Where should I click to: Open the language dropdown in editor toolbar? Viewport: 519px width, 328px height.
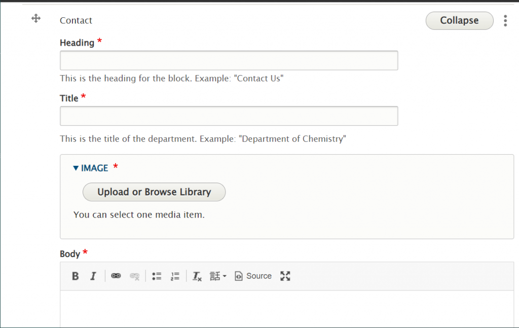[x=218, y=276]
